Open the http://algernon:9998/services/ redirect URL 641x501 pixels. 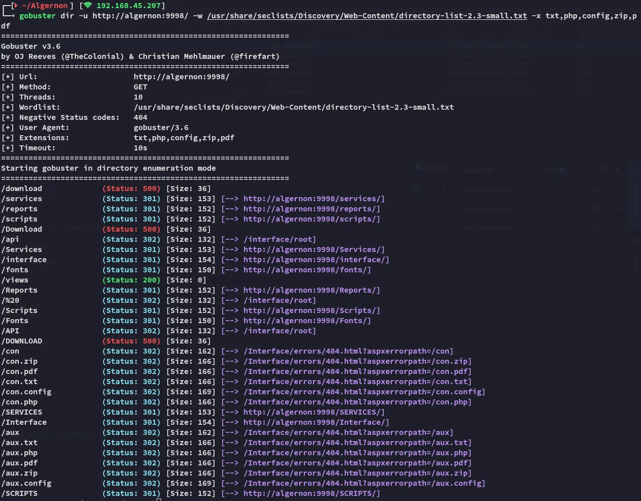[x=314, y=199]
